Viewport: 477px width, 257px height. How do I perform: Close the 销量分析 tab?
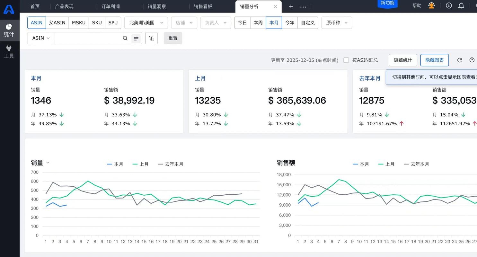pyautogui.click(x=275, y=6)
